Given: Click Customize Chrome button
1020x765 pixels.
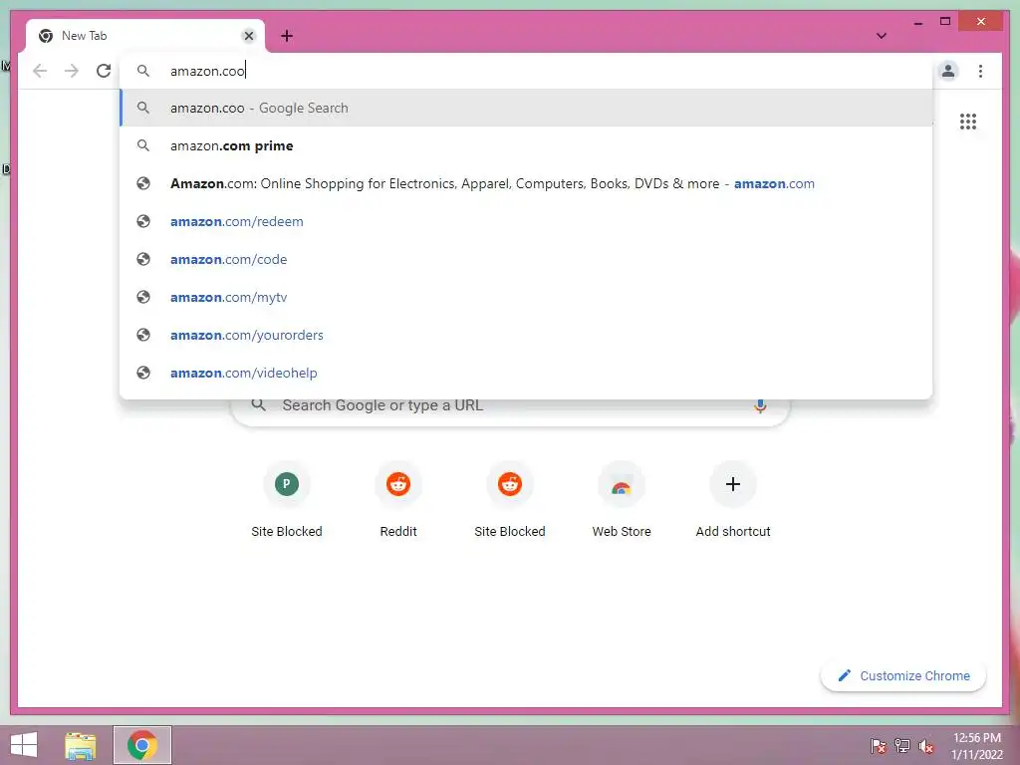Looking at the screenshot, I should 903,676.
